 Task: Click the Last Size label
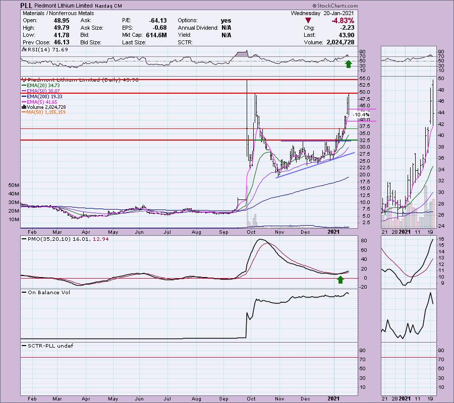[134, 42]
